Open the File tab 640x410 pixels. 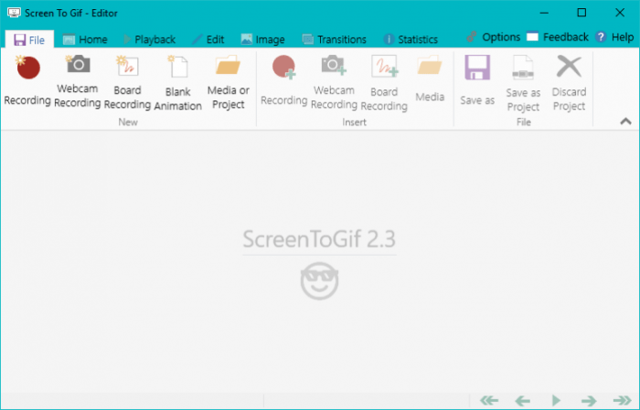29,39
